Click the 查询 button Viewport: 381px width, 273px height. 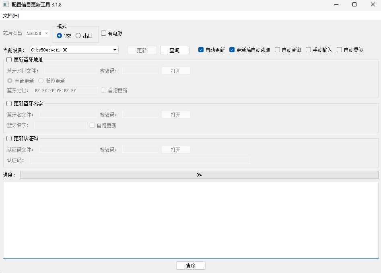pos(175,50)
